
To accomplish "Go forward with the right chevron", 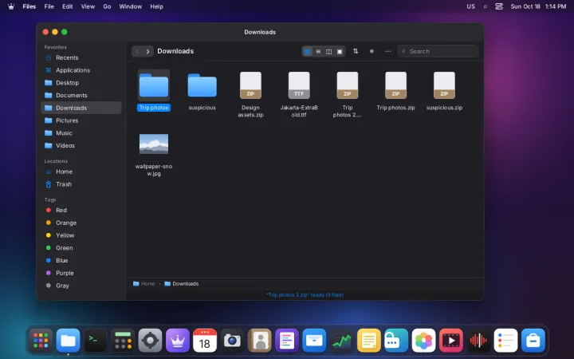I will [x=147, y=51].
